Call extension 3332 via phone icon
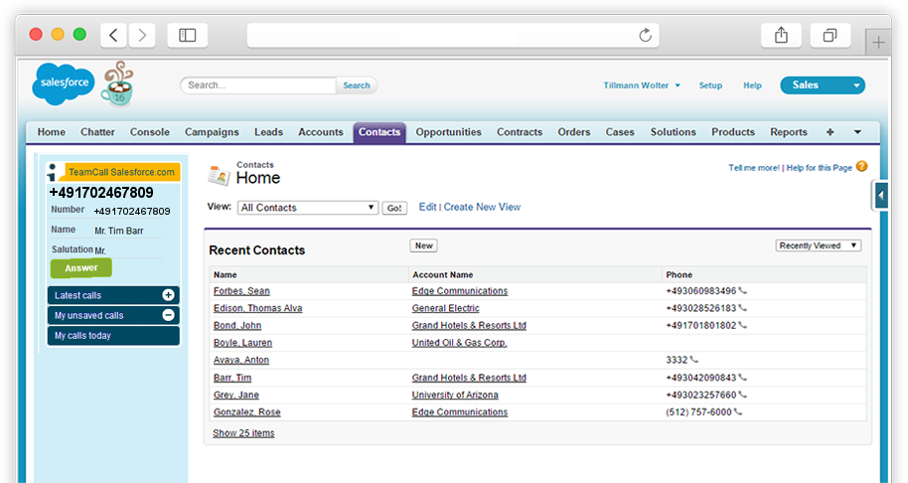 click(x=693, y=360)
